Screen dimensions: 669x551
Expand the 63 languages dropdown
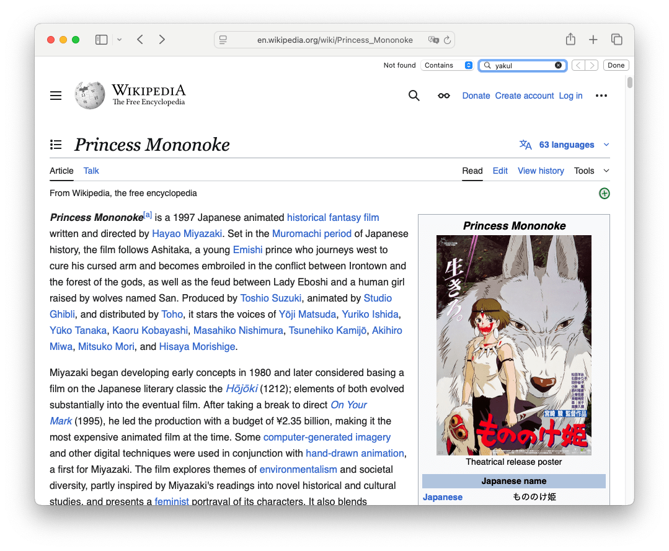click(564, 145)
